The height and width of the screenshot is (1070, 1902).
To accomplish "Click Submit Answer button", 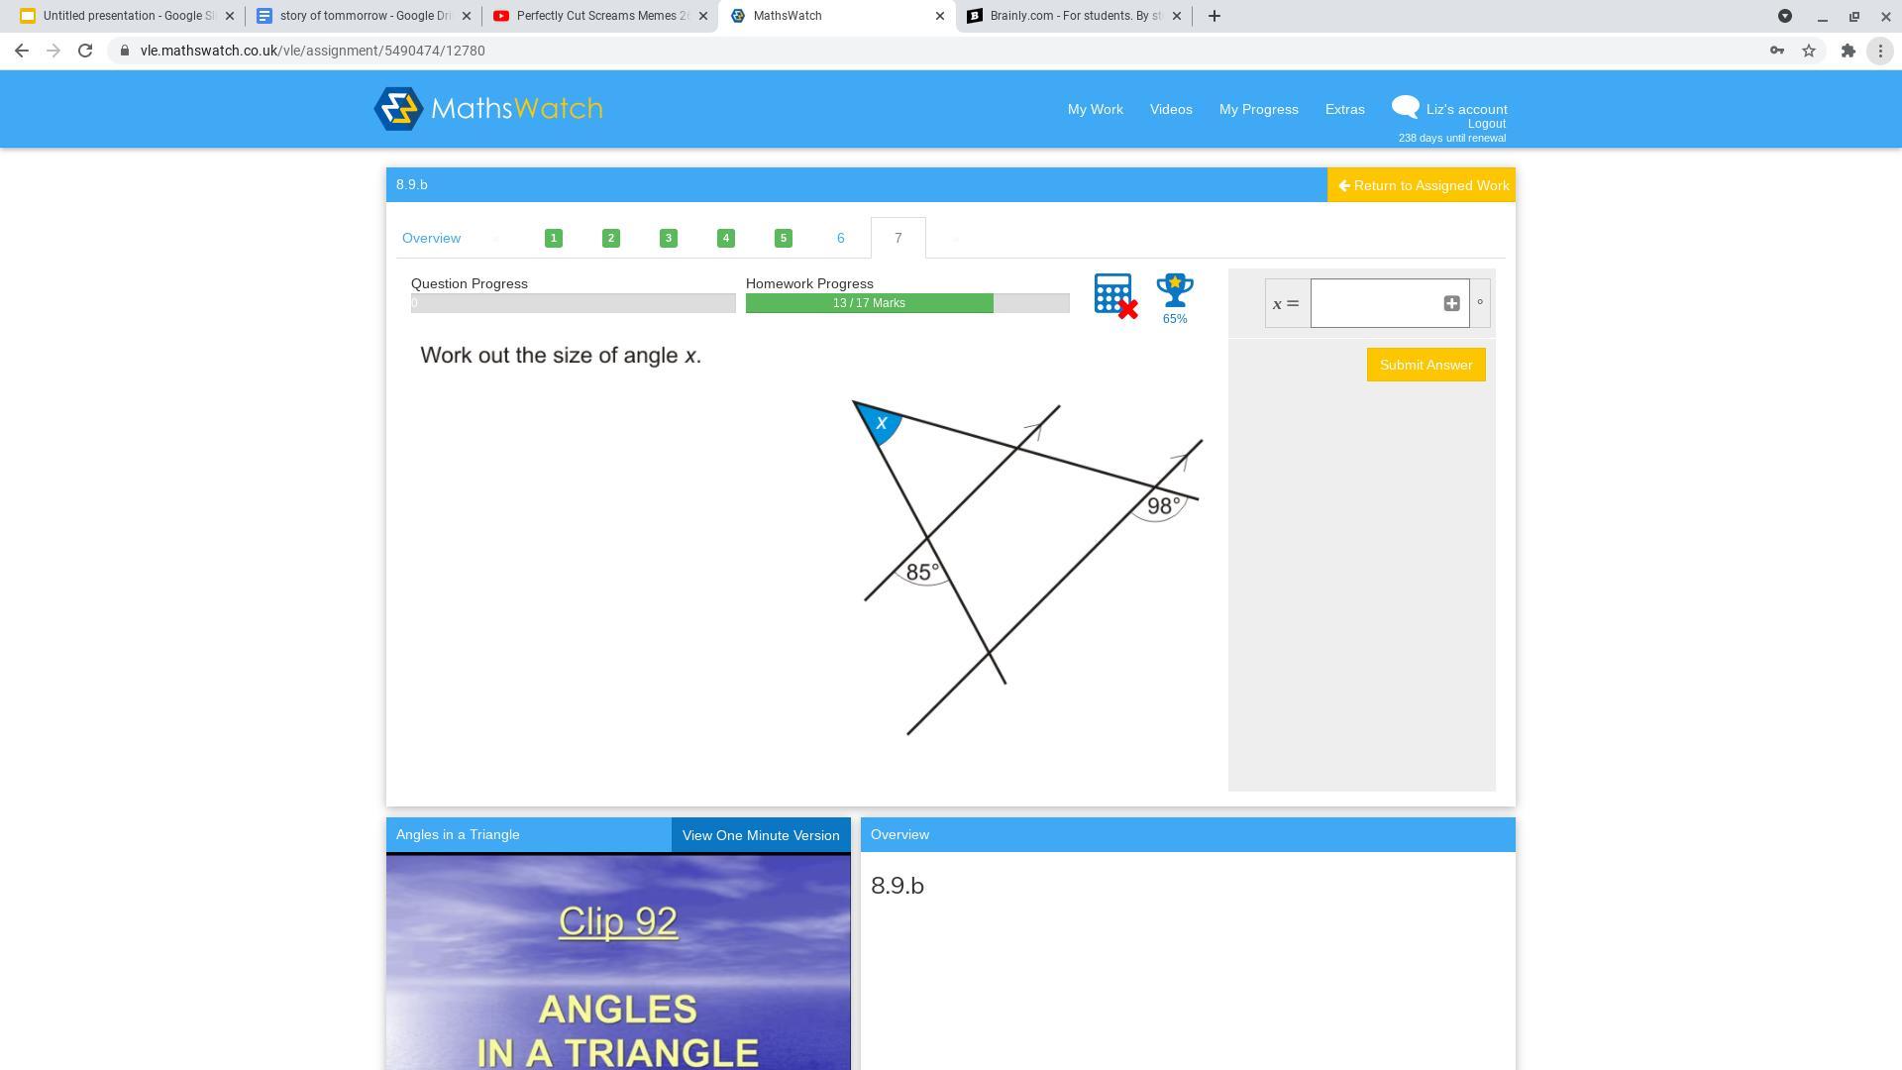I will (x=1426, y=365).
